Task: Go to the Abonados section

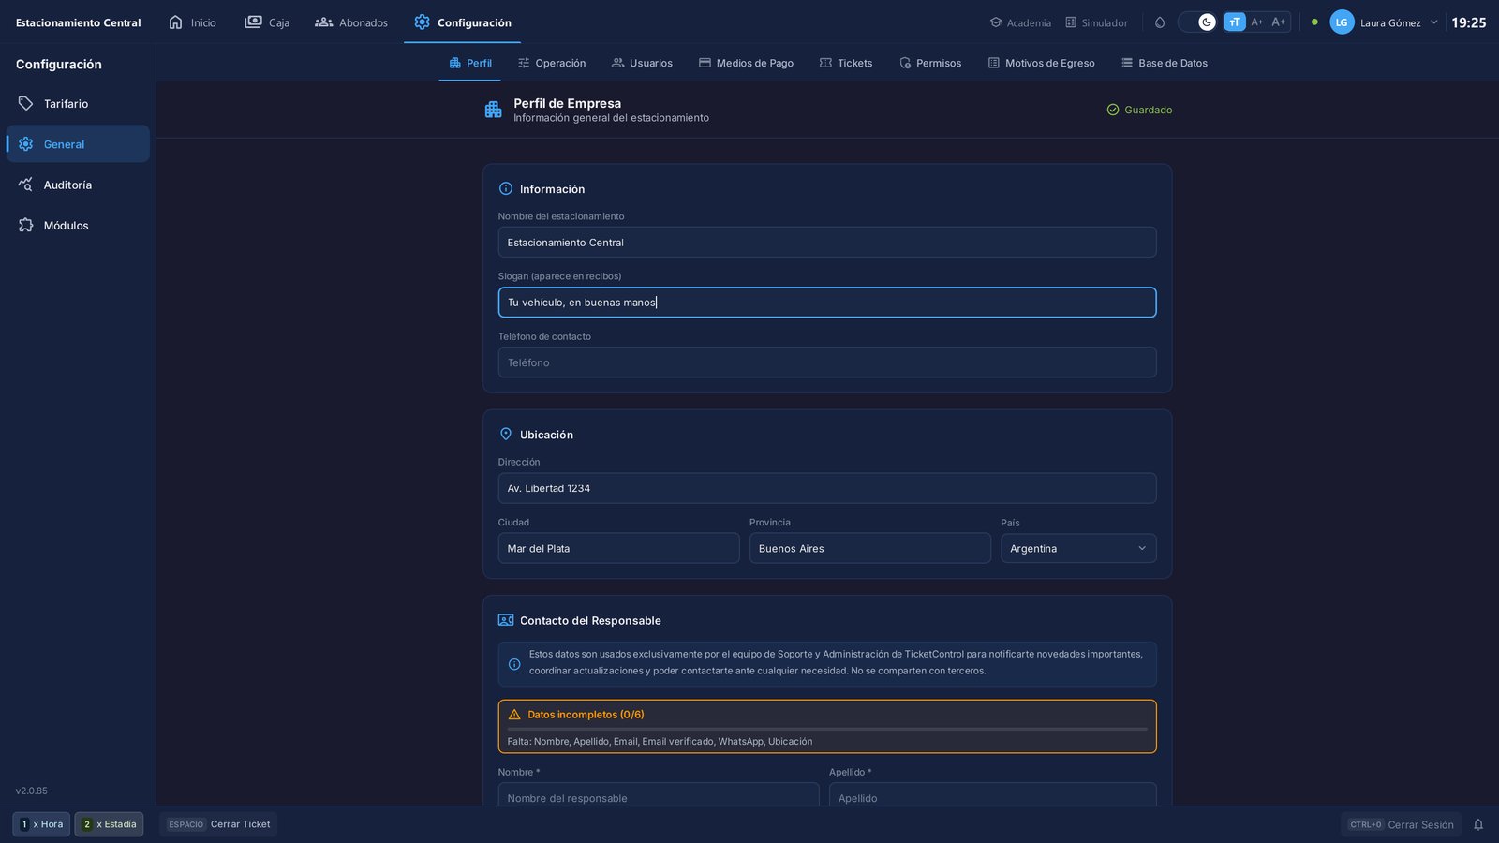Action: (x=351, y=22)
